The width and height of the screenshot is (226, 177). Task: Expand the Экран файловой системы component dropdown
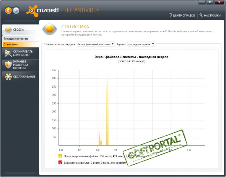coord(96,44)
